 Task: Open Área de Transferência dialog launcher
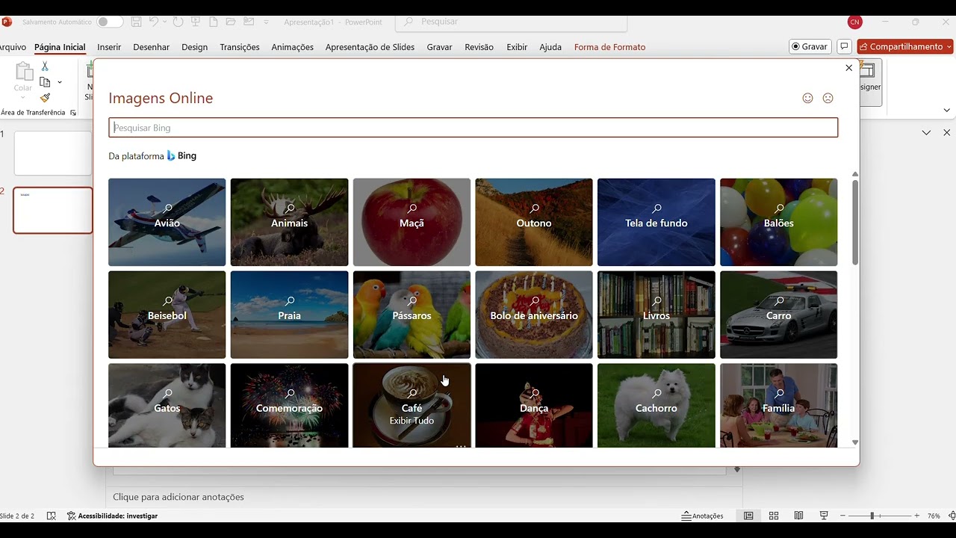click(73, 113)
